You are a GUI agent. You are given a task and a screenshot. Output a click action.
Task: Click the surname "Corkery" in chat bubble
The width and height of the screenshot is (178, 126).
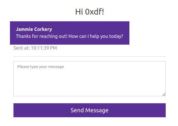pos(43,29)
